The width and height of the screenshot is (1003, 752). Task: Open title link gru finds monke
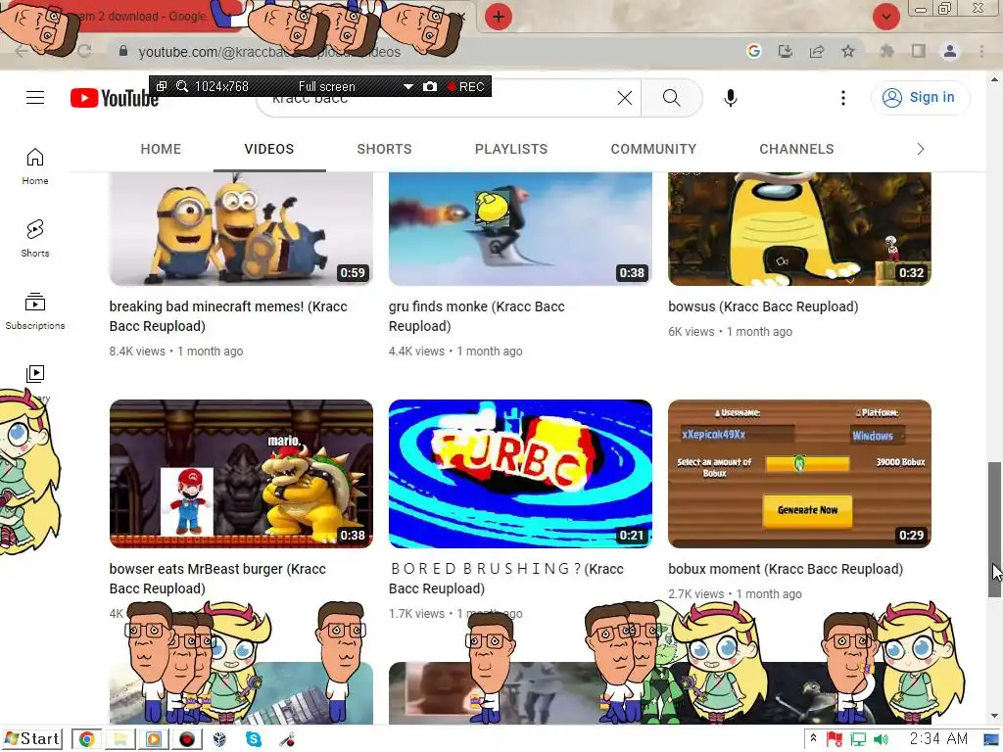[477, 316]
